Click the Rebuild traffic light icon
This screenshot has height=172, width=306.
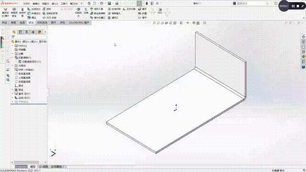click(147, 3)
